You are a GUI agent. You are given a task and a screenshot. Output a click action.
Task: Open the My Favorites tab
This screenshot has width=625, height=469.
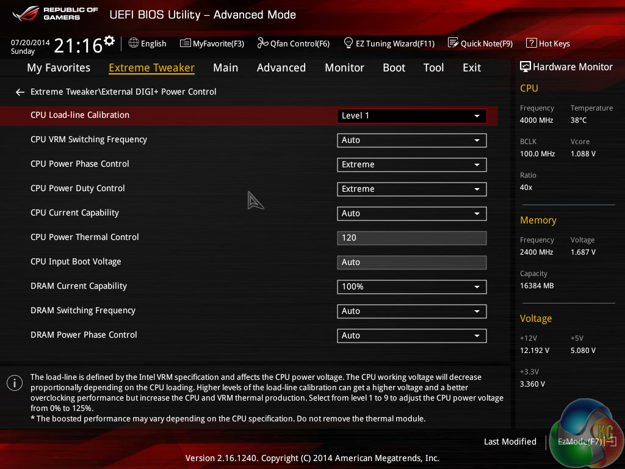coord(59,68)
